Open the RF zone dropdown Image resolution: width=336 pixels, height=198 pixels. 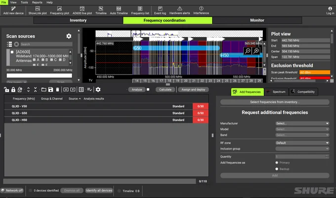[x=302, y=143]
